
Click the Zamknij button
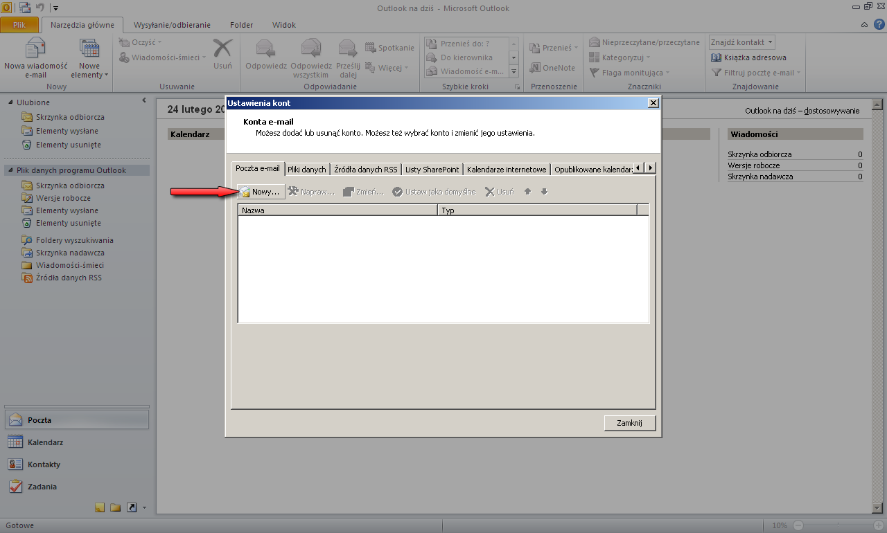coord(630,423)
